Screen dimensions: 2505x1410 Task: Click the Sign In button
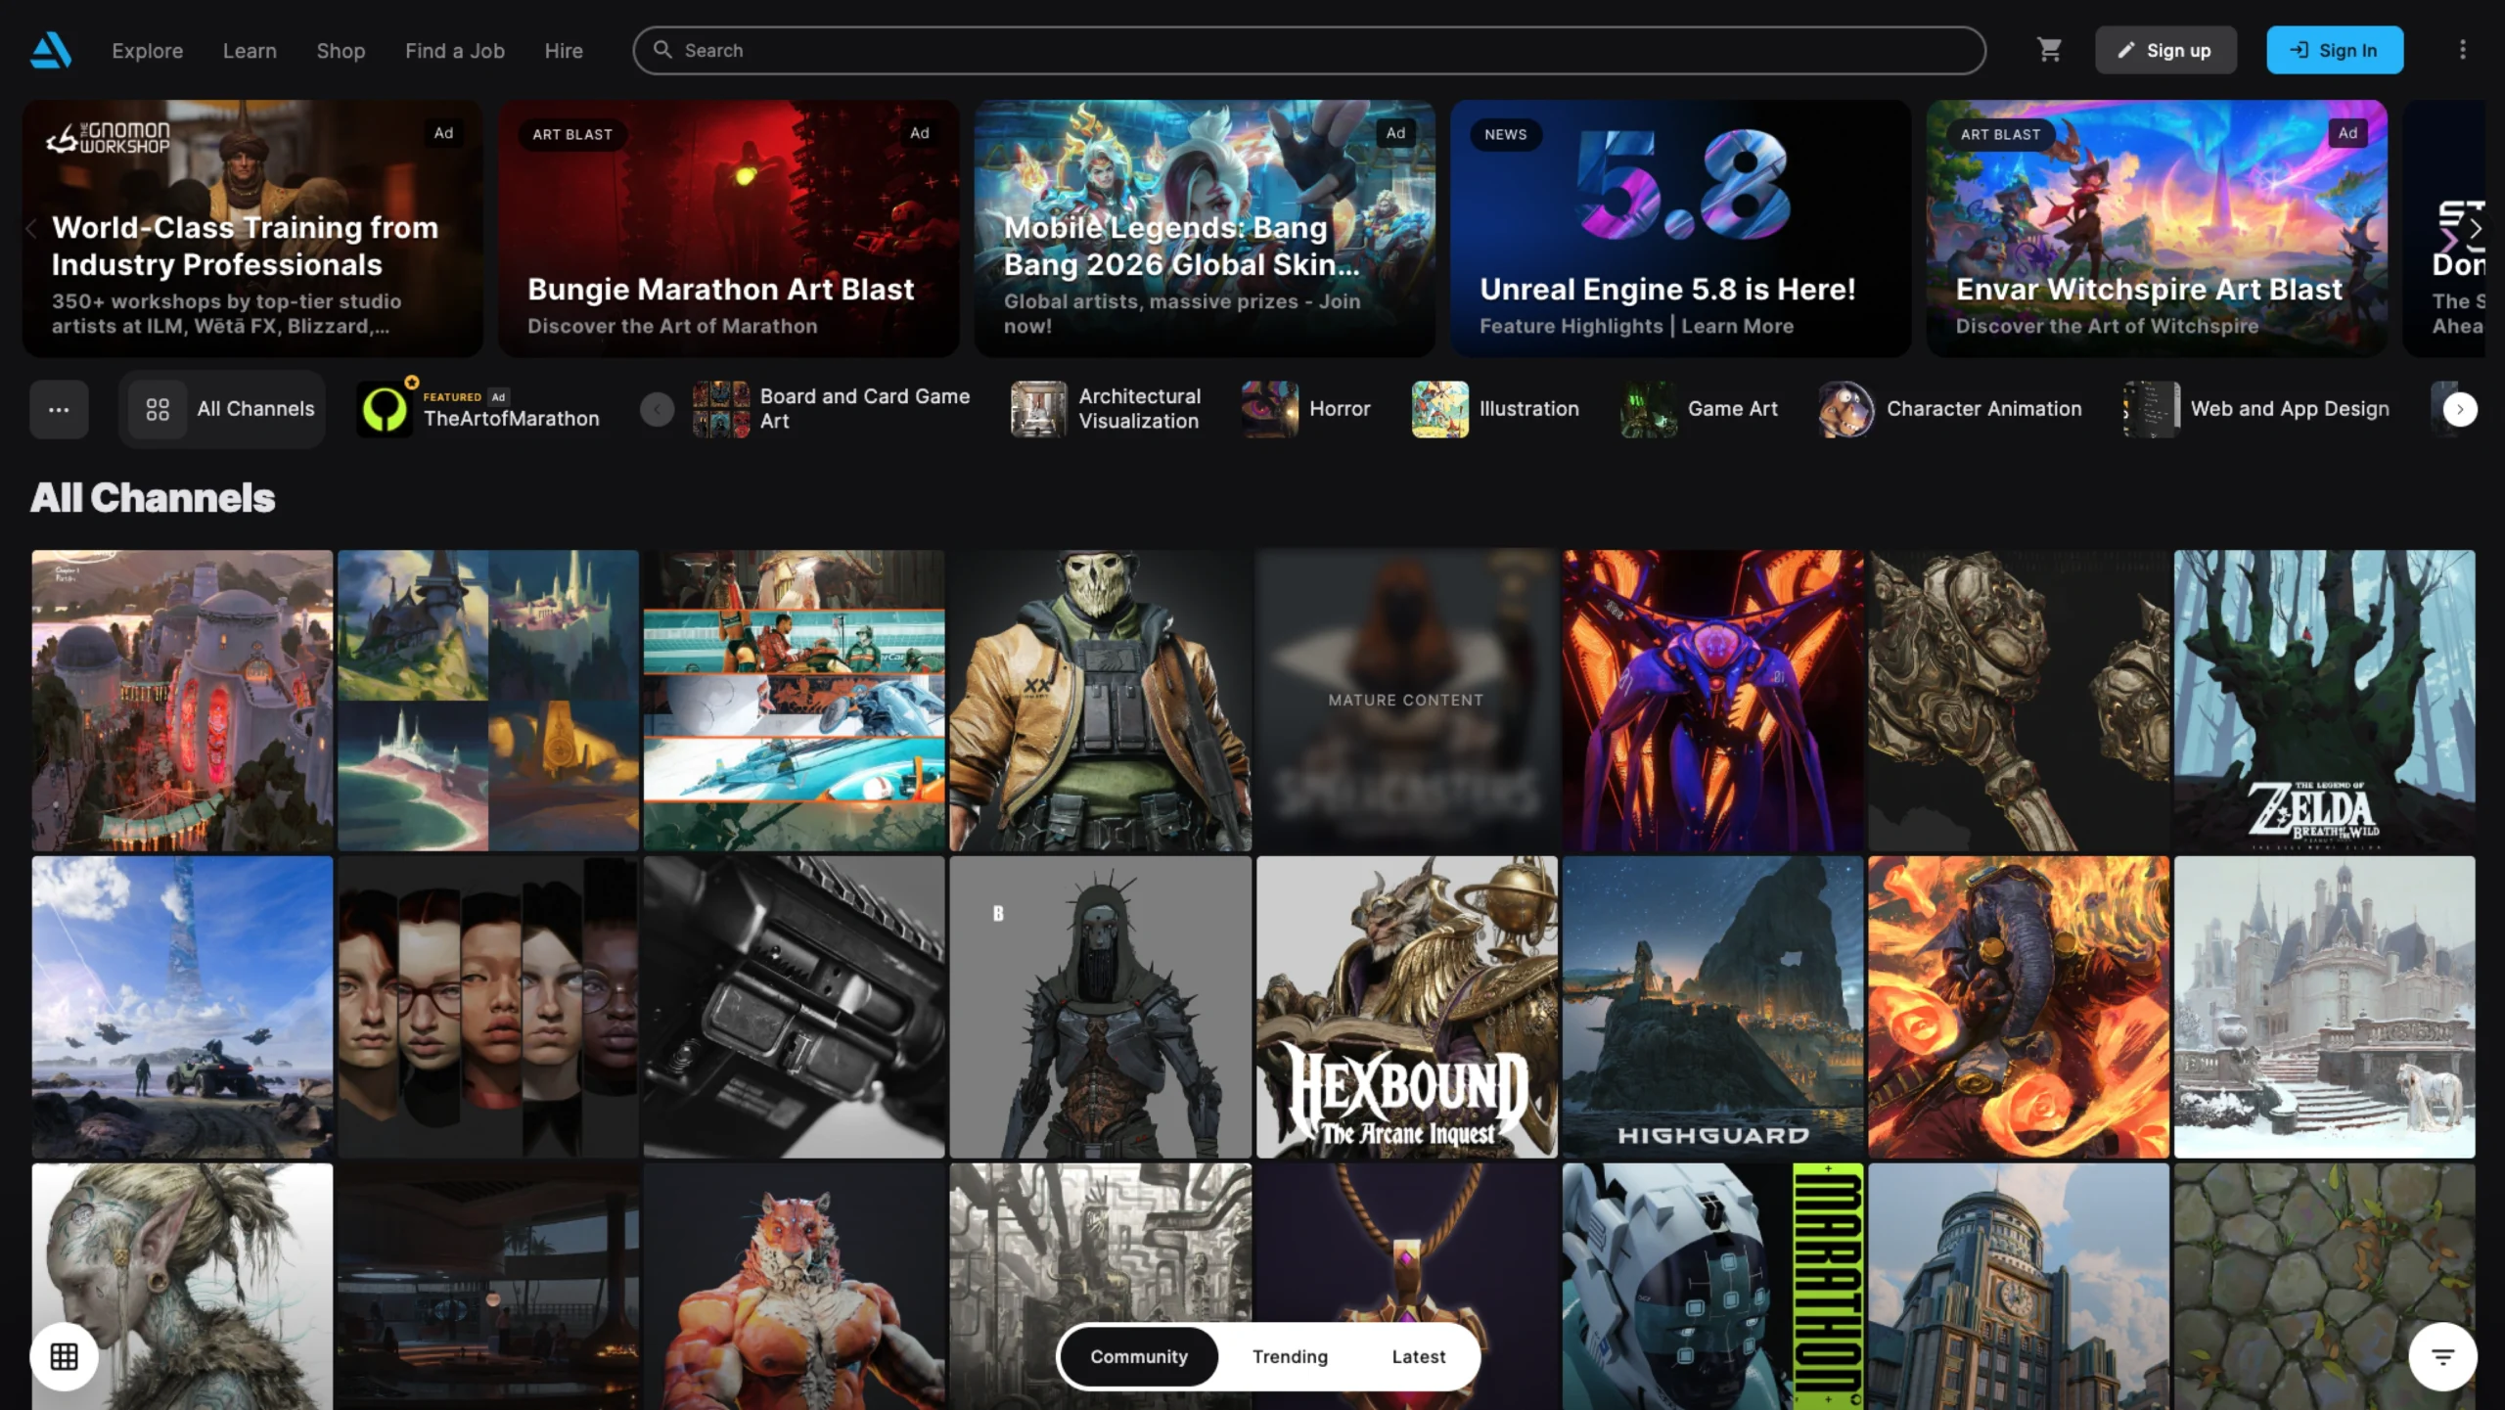coord(2335,50)
